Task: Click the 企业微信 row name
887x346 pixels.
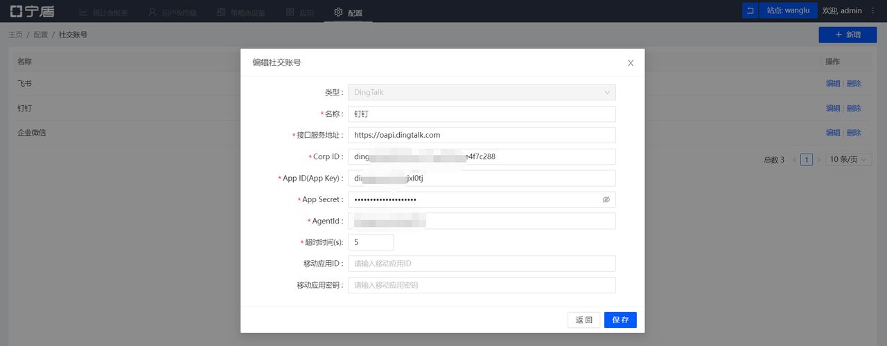Action: pos(31,133)
